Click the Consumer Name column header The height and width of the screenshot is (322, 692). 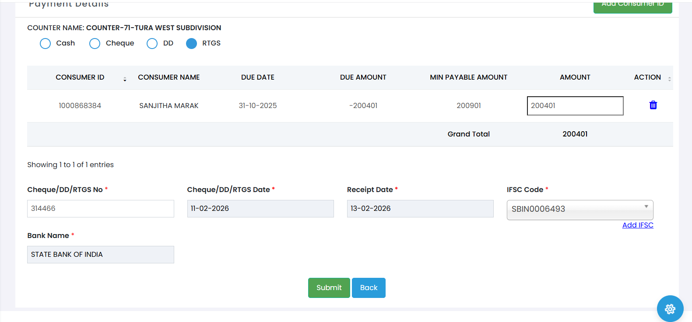pos(169,77)
